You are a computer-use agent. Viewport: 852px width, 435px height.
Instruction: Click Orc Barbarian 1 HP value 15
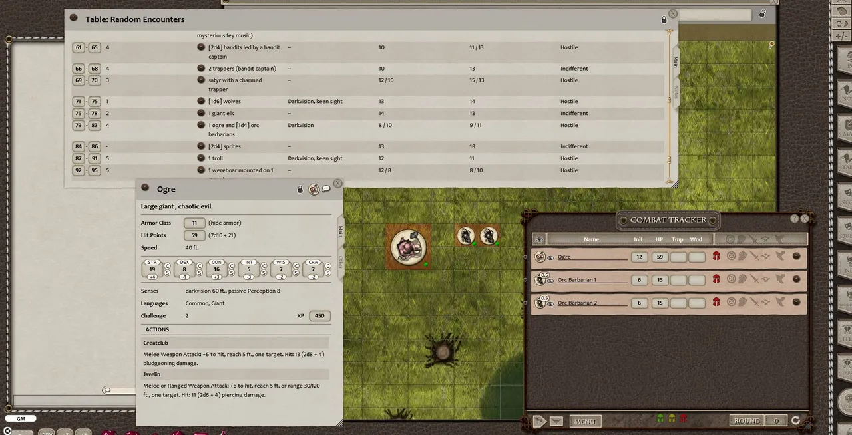[660, 280]
